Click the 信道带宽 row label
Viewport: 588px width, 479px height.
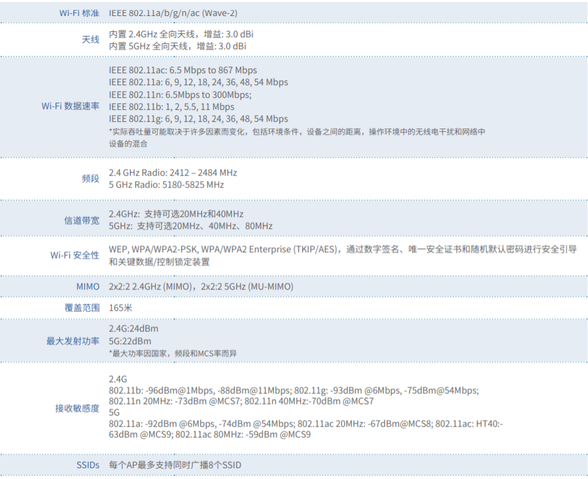point(82,220)
